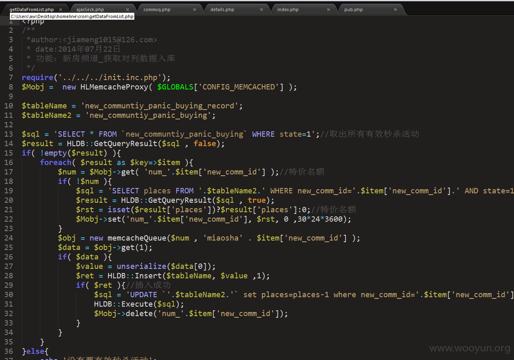Click the 'new_communtiy_panic_buying_record' string

pos(159,106)
